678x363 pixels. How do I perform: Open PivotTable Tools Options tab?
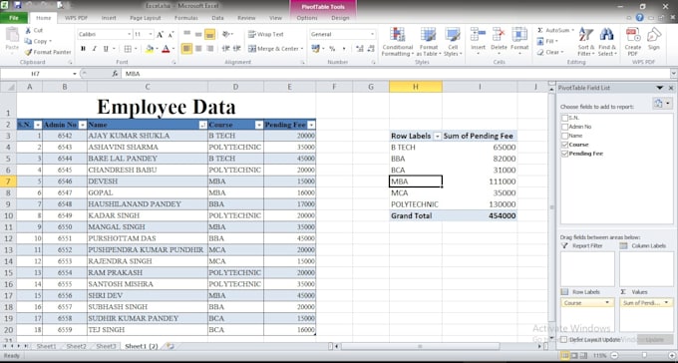(307, 18)
